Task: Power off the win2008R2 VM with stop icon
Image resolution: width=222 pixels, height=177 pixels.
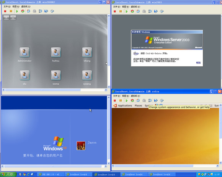Action: click(5, 11)
